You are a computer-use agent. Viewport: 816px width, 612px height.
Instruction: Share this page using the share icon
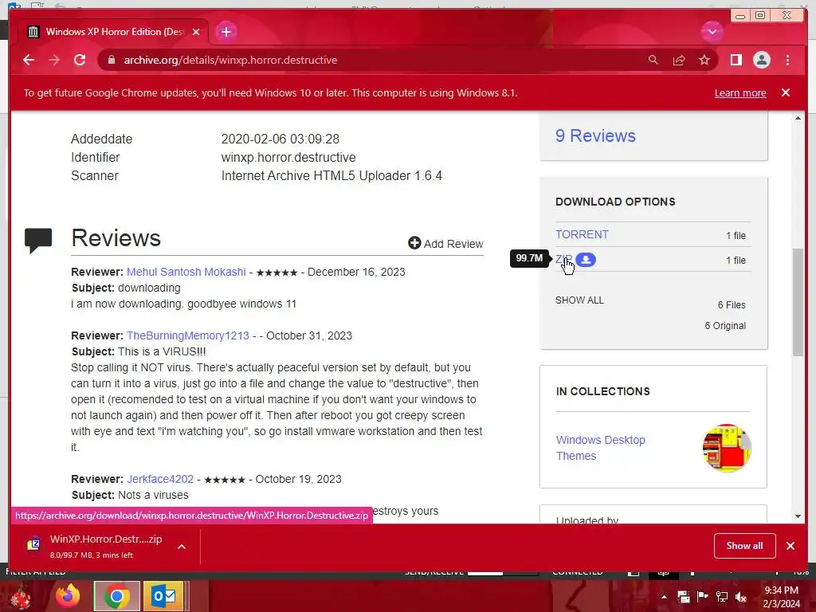(x=679, y=60)
